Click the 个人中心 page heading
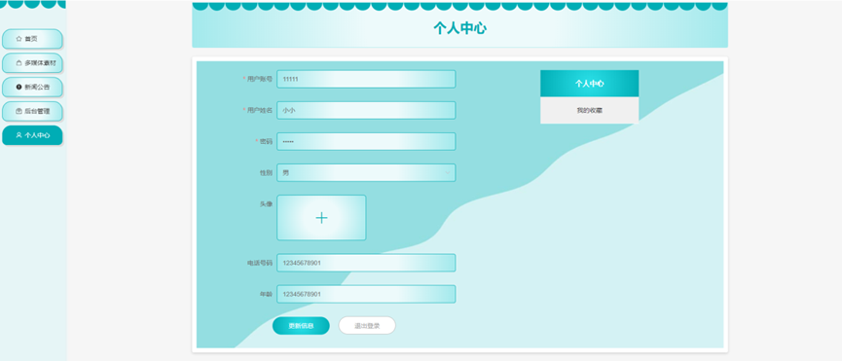842x361 pixels. pyautogui.click(x=459, y=28)
